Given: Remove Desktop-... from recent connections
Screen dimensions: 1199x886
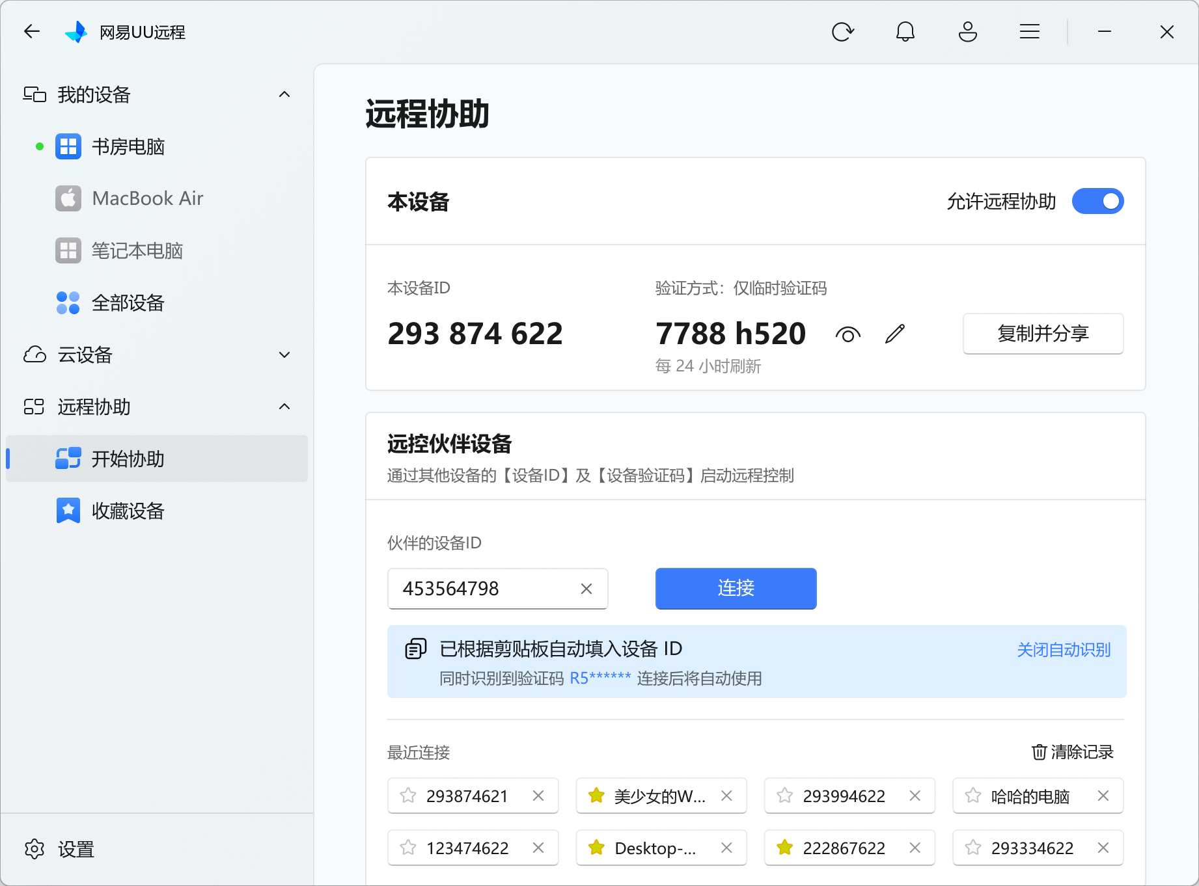Looking at the screenshot, I should (x=726, y=848).
